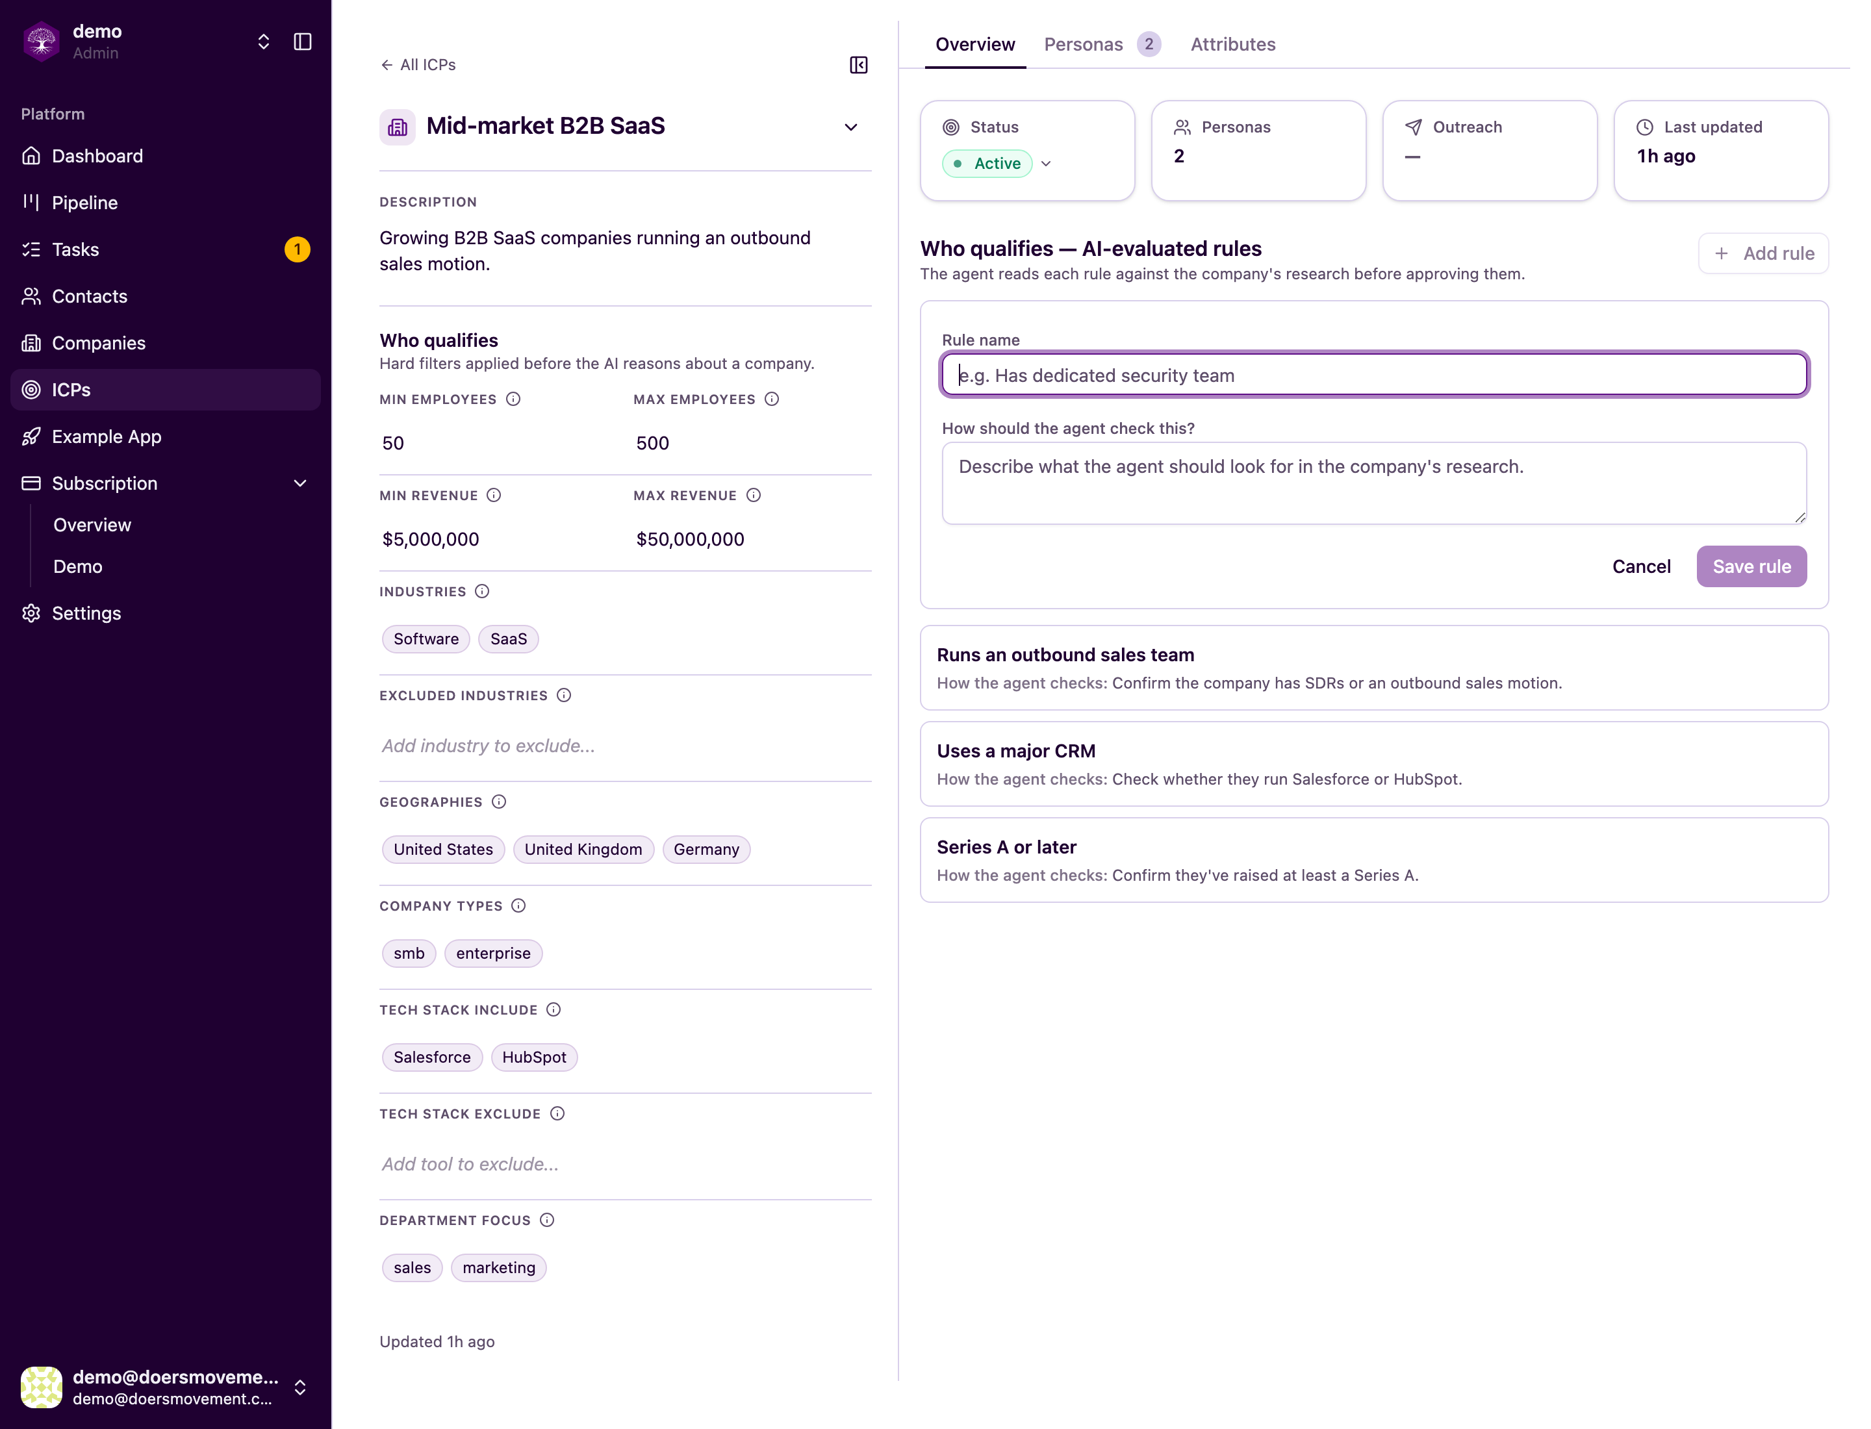
Task: Collapse the Subscription menu chevron
Action: click(x=300, y=483)
